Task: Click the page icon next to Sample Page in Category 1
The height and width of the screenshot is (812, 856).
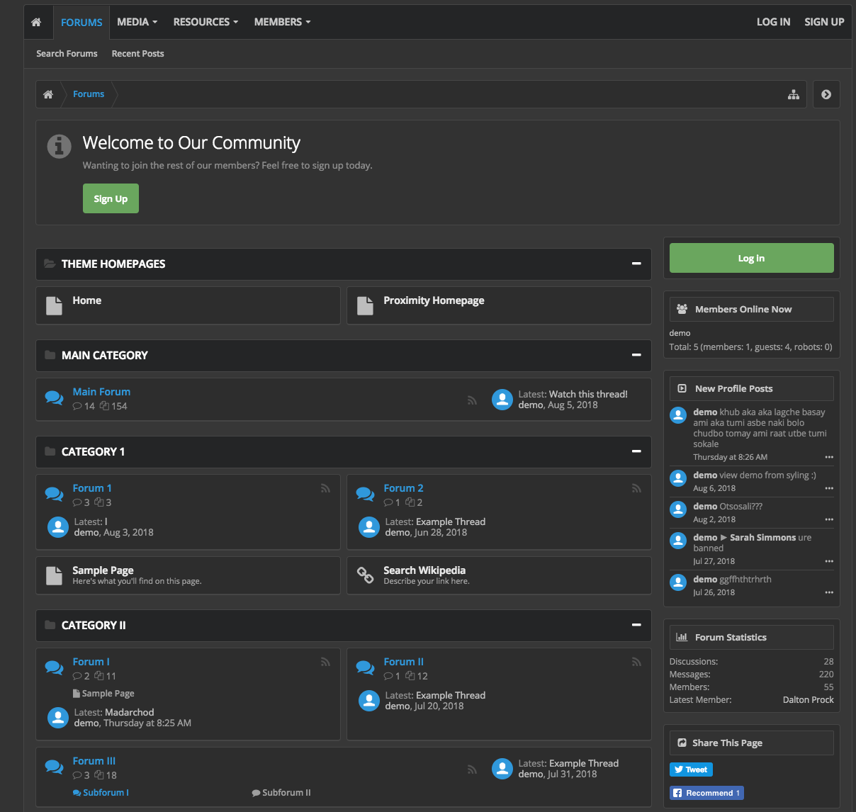Action: click(54, 575)
